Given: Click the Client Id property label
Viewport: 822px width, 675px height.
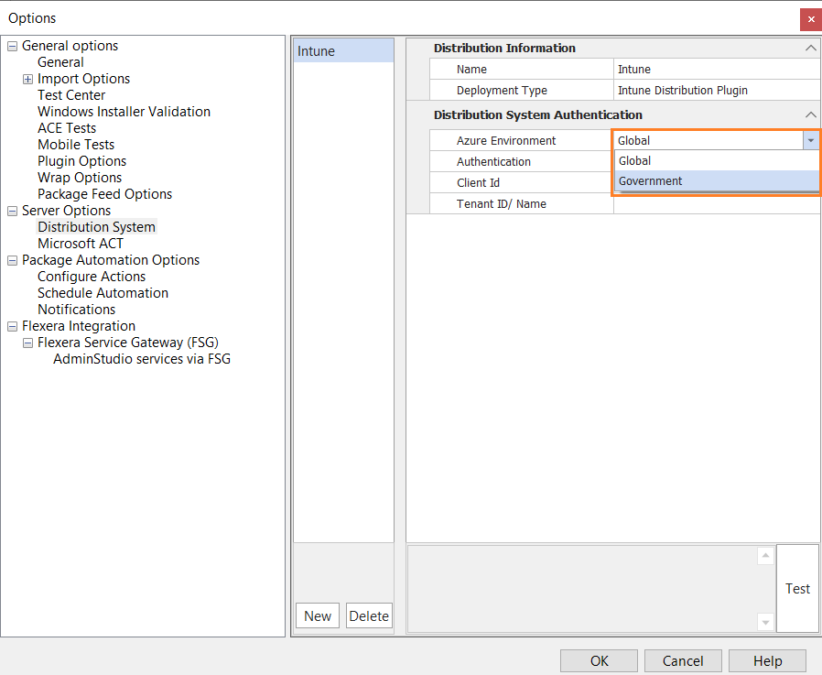Looking at the screenshot, I should pos(478,182).
